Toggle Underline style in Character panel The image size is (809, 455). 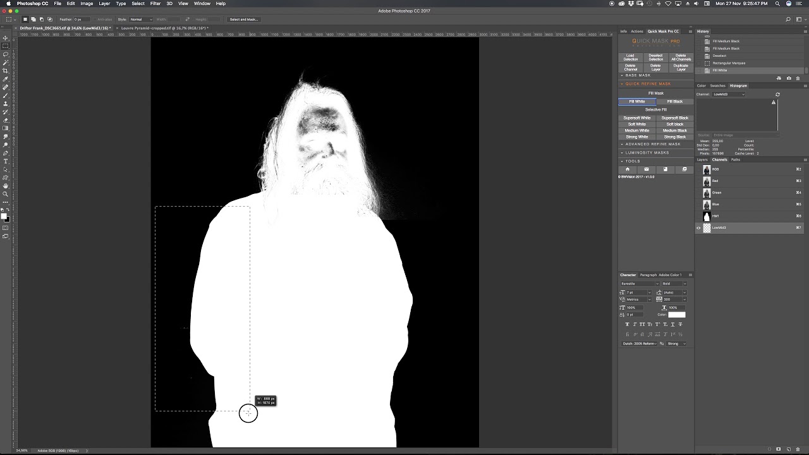coord(673,324)
